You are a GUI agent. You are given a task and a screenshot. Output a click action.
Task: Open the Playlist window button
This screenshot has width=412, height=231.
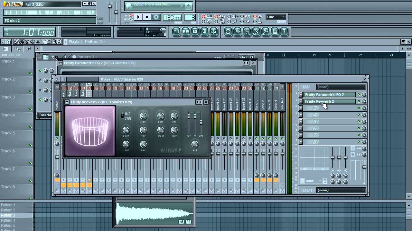[x=176, y=31]
